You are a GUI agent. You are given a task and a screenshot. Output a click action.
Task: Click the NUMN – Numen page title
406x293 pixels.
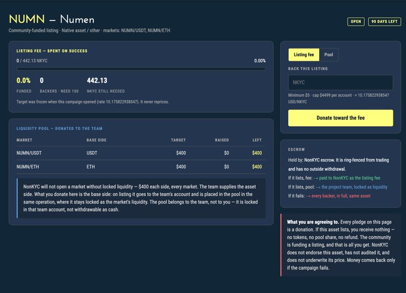point(51,19)
